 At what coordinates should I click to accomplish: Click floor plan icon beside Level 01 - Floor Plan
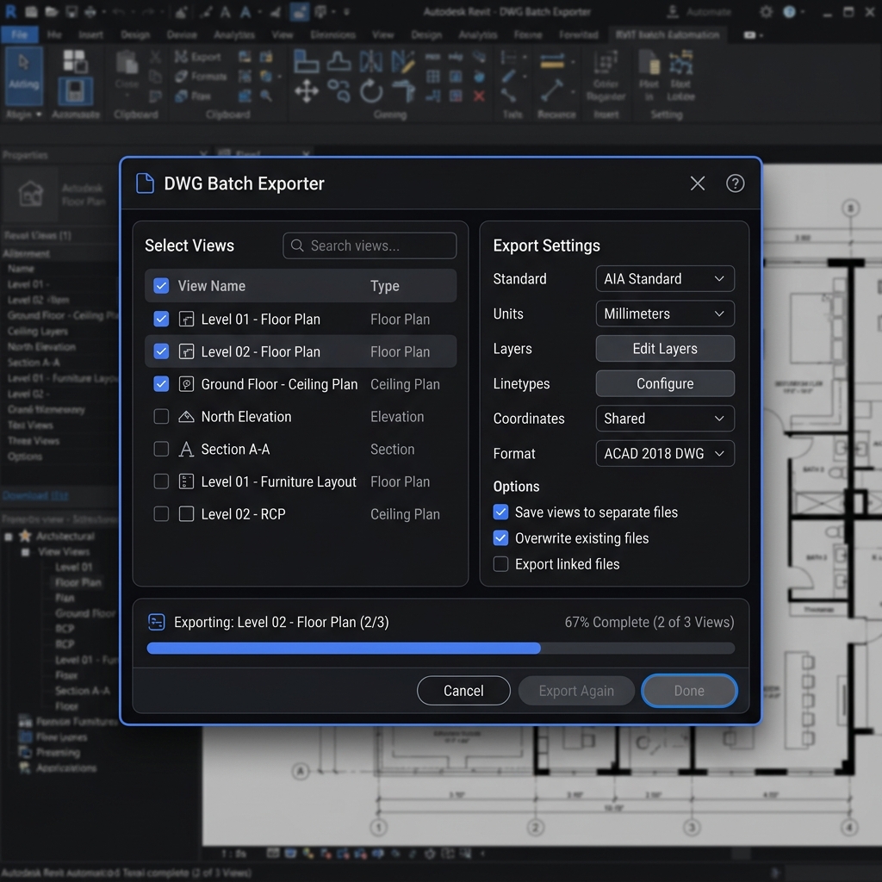(186, 320)
